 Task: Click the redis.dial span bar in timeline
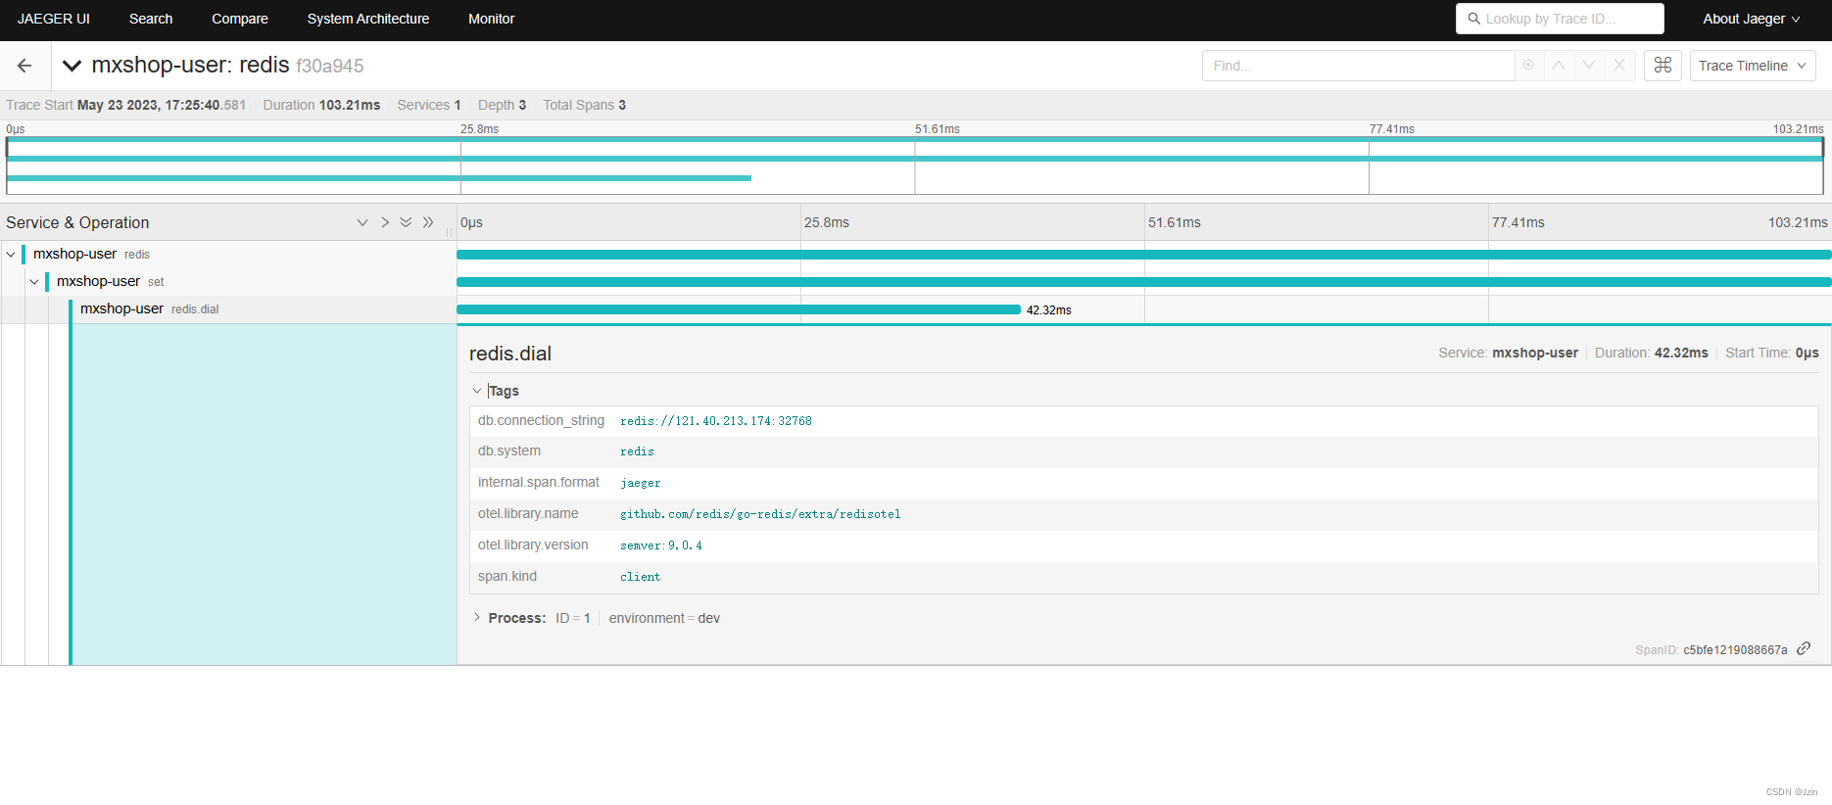point(739,309)
